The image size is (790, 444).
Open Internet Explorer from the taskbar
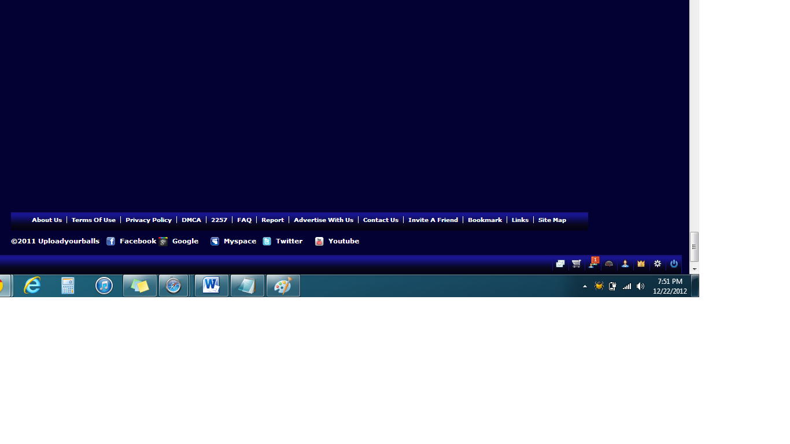[x=32, y=286]
